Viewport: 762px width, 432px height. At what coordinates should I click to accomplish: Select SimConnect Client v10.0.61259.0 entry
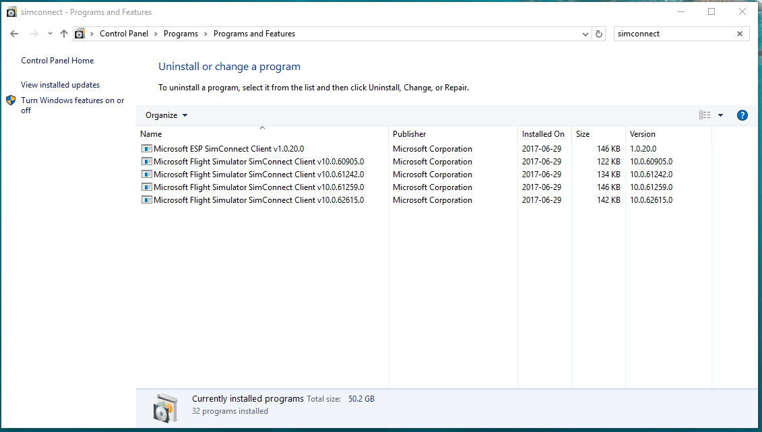point(259,187)
